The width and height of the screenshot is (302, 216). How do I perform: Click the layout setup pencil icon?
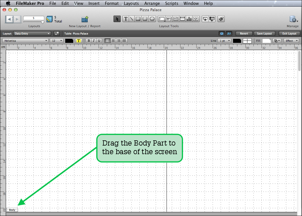(57, 34)
